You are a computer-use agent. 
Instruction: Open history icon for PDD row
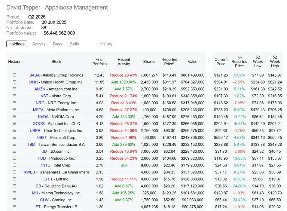[x=14, y=158]
